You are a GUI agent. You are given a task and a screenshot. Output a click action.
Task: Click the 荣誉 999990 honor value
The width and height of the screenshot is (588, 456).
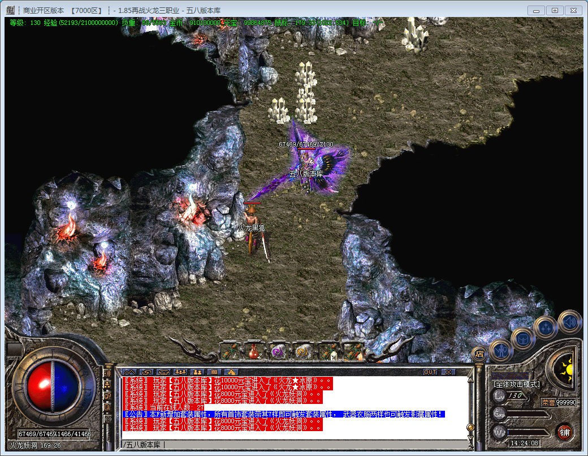click(x=559, y=402)
